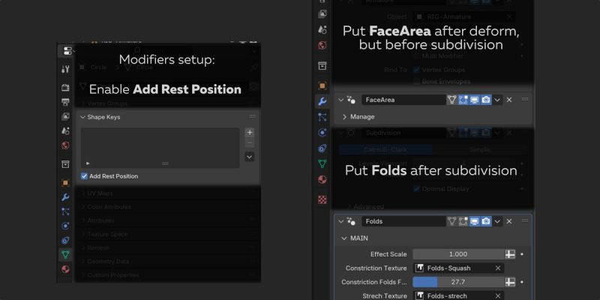Open Object Data properties green triangle tab, left panel

click(x=65, y=254)
